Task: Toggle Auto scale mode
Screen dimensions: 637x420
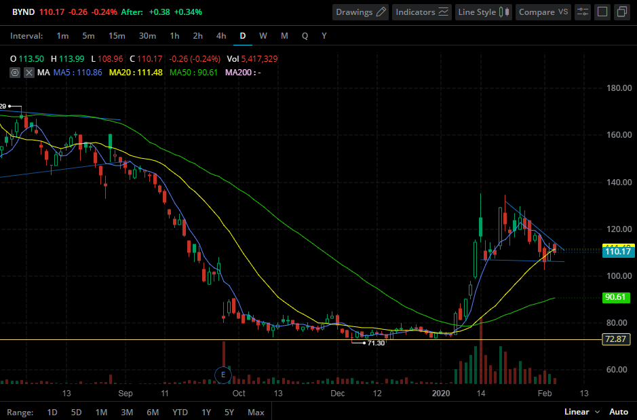Action: (x=619, y=412)
